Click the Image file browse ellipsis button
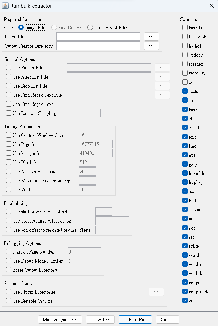Viewport: 218px width, 326px height. (x=151, y=37)
